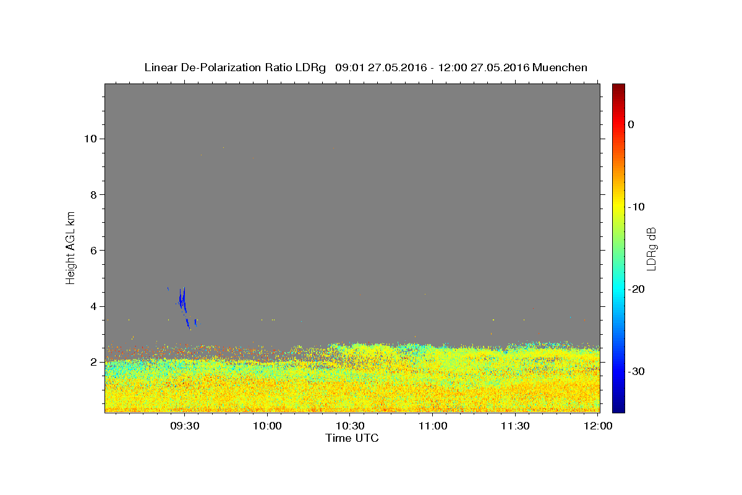Click the 10:00 time axis label
The width and height of the screenshot is (742, 495).
tap(268, 426)
